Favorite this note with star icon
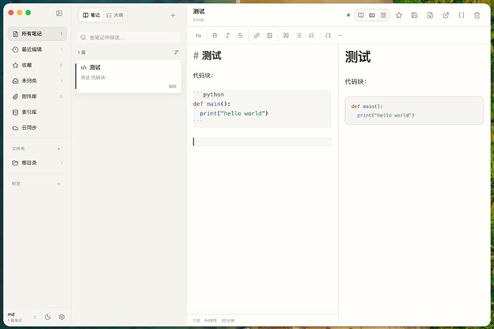Image resolution: width=494 pixels, height=329 pixels. point(399,15)
